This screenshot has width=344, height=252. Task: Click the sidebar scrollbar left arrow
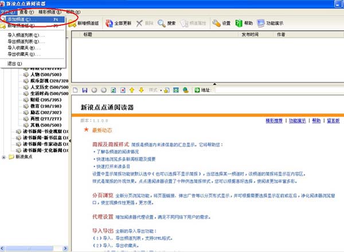pos(2,249)
